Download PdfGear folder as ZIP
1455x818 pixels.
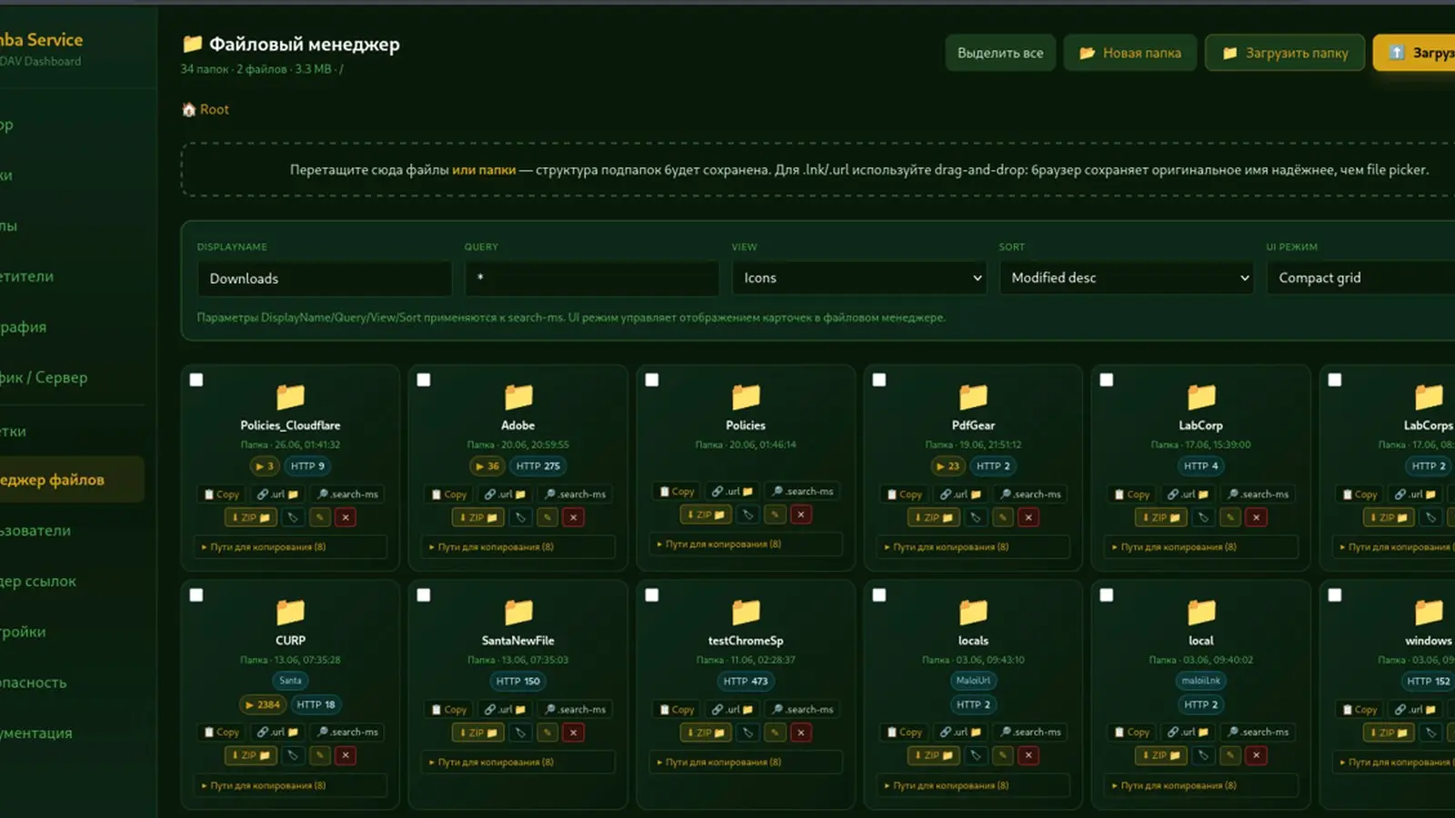tap(933, 517)
